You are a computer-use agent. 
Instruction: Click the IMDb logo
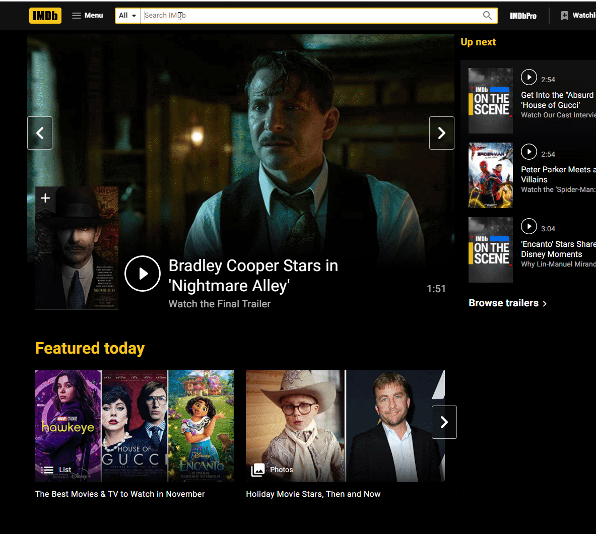point(45,16)
